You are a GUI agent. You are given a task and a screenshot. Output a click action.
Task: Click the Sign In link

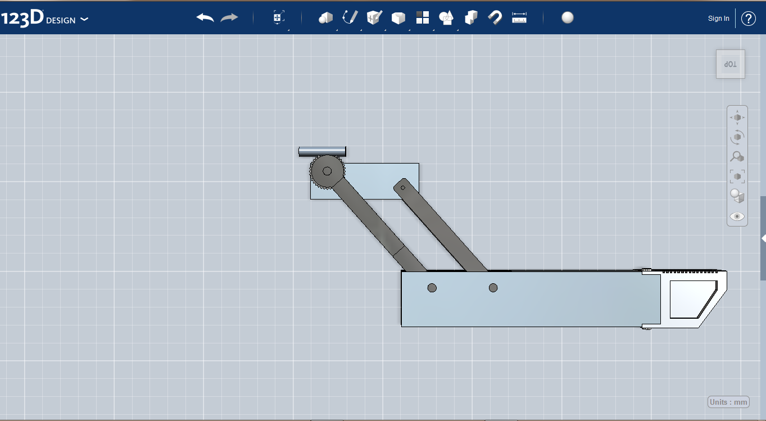click(718, 19)
